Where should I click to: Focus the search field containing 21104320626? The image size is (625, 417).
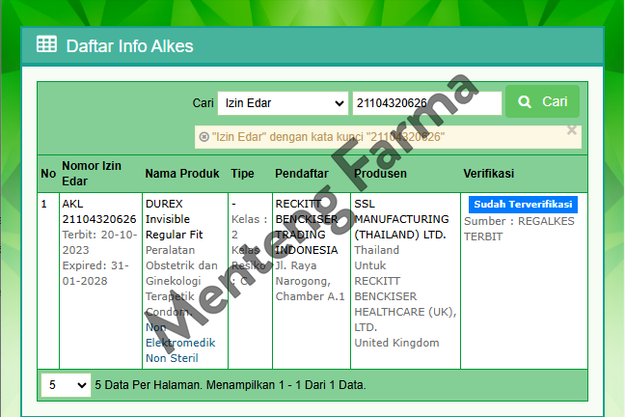point(426,103)
